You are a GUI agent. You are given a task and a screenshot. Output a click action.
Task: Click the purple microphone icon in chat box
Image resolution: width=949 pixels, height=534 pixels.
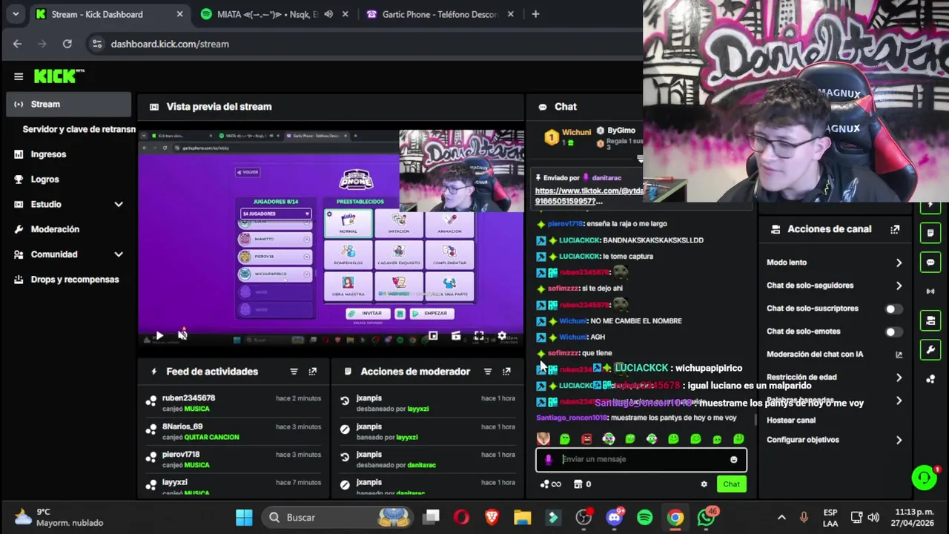click(x=549, y=459)
